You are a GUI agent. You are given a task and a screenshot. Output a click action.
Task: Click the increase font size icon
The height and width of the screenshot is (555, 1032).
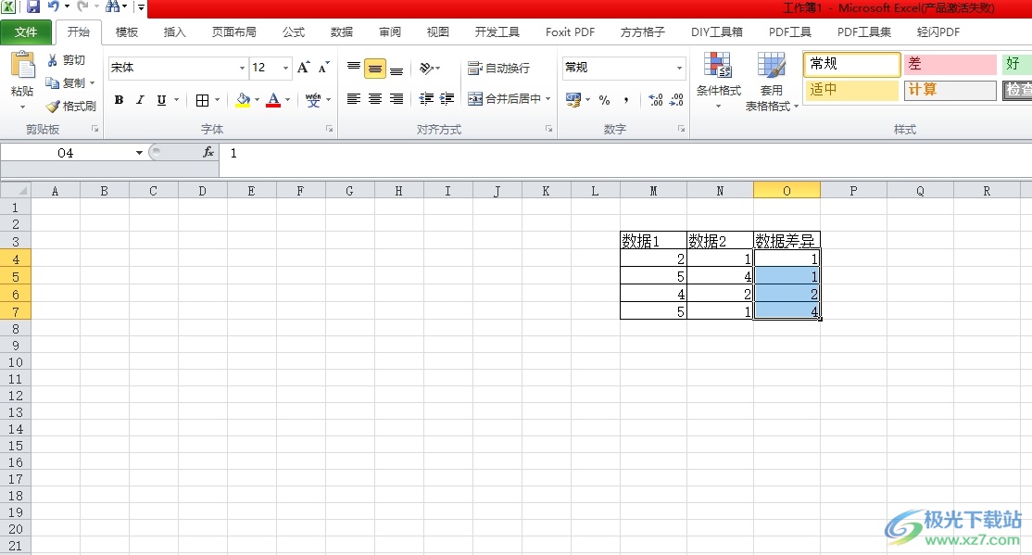pos(303,68)
